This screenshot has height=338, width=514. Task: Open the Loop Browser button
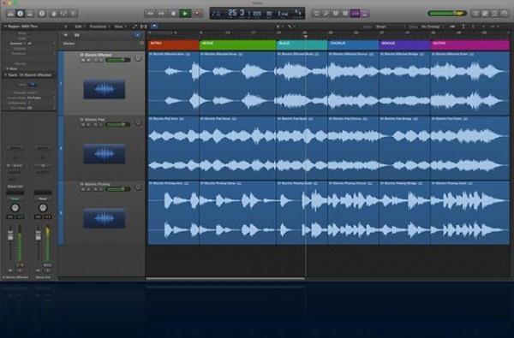(x=494, y=14)
